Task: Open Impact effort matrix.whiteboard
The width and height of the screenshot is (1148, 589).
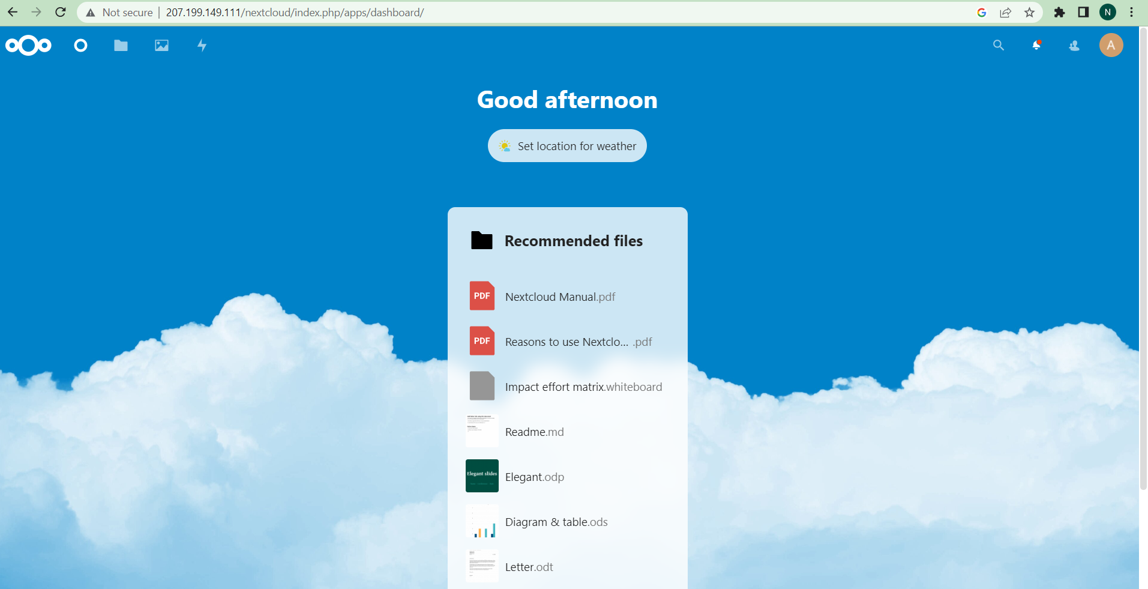Action: (567, 387)
